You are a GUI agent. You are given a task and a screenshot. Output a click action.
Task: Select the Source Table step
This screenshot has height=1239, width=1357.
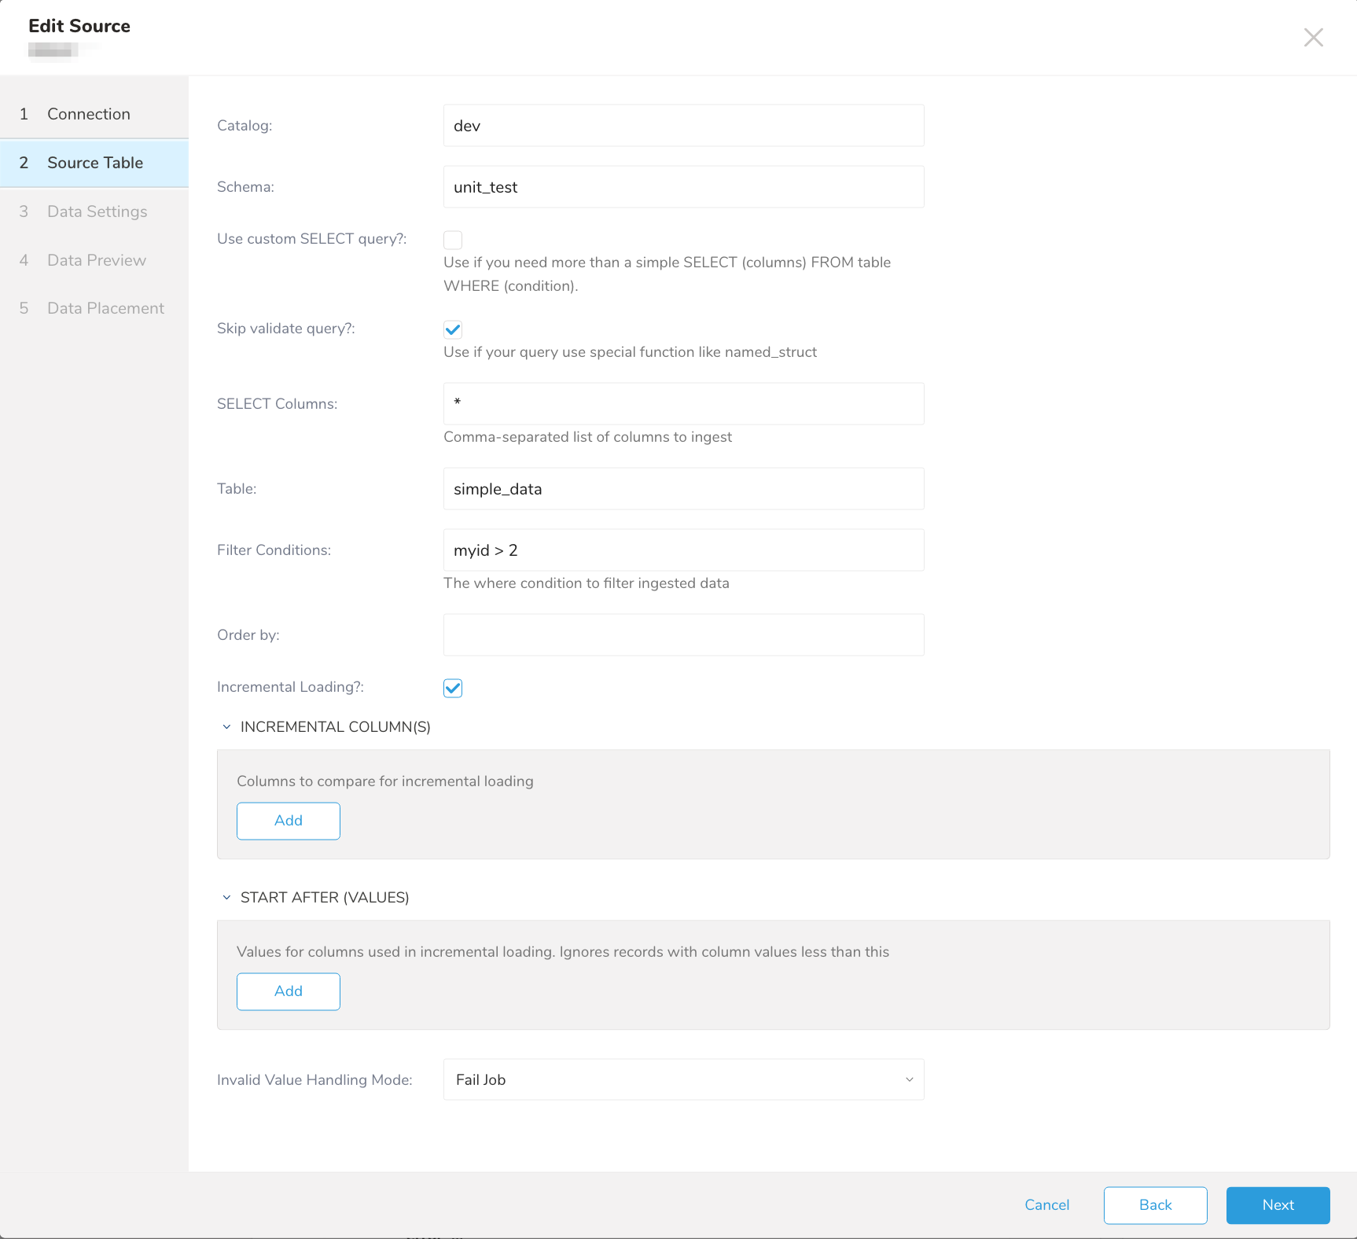point(94,163)
